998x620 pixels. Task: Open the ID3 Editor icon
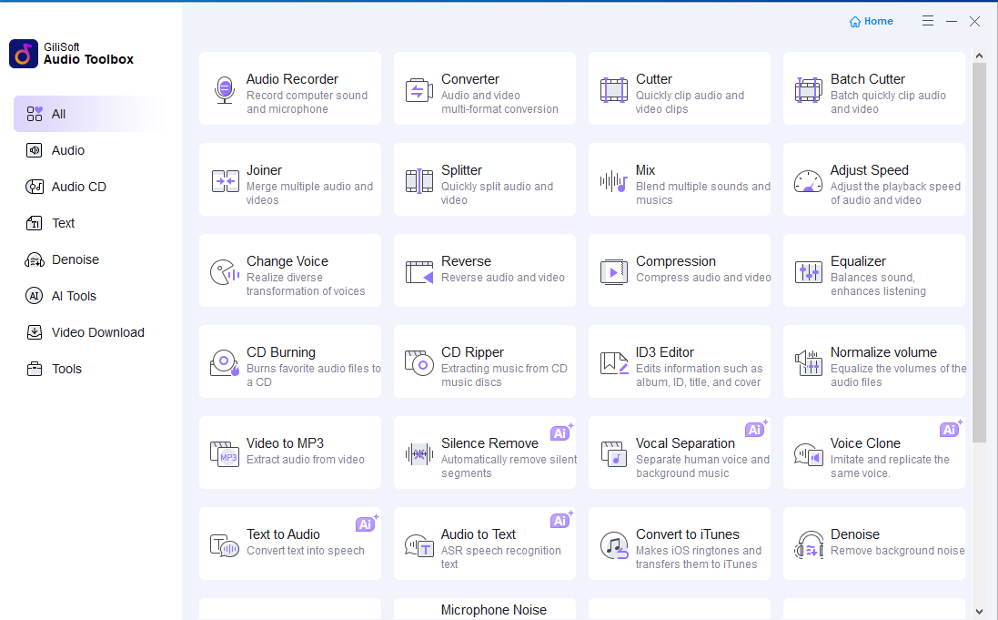click(x=613, y=363)
